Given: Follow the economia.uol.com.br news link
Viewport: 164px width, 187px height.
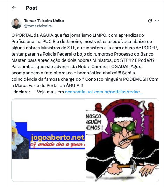Looking at the screenshot, I should [x=104, y=92].
